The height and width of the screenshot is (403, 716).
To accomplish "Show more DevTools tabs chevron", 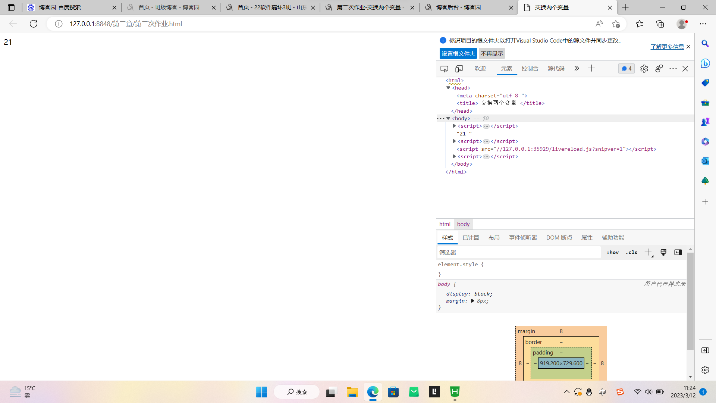I will pyautogui.click(x=577, y=68).
